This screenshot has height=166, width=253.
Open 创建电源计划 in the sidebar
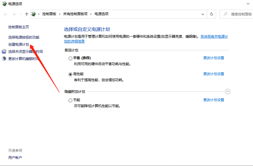pyautogui.click(x=18, y=44)
